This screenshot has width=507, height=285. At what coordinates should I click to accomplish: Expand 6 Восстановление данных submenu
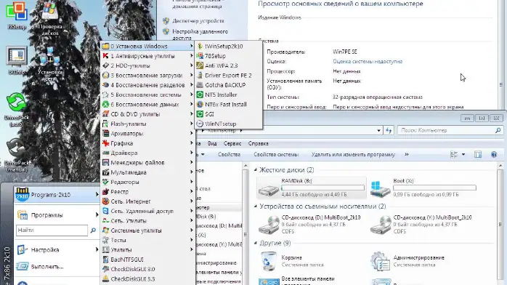[147, 105]
